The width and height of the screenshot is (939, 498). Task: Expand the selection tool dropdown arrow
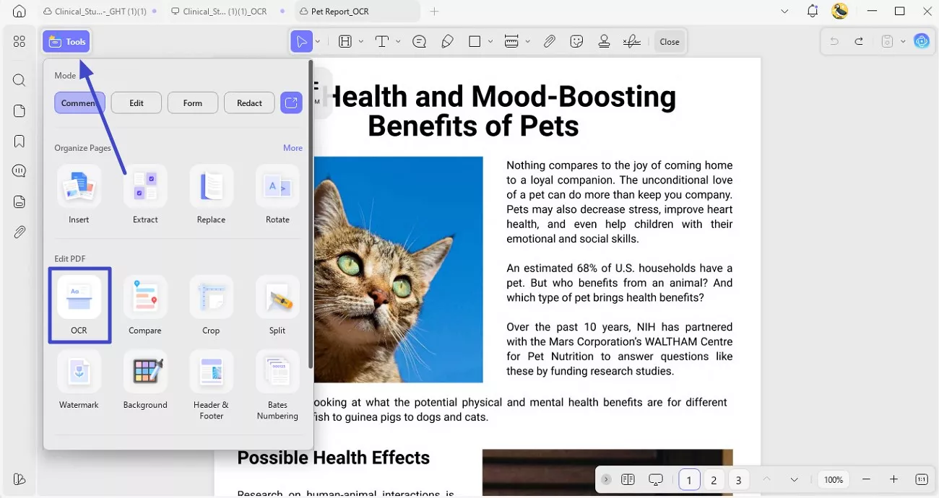[x=318, y=42]
